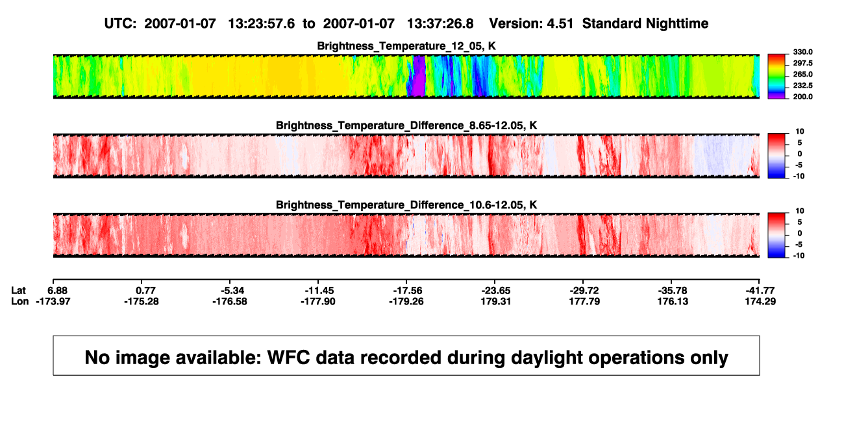Click the 12.05 brightness temperature image strip
844x433 pixels.
coord(406,77)
